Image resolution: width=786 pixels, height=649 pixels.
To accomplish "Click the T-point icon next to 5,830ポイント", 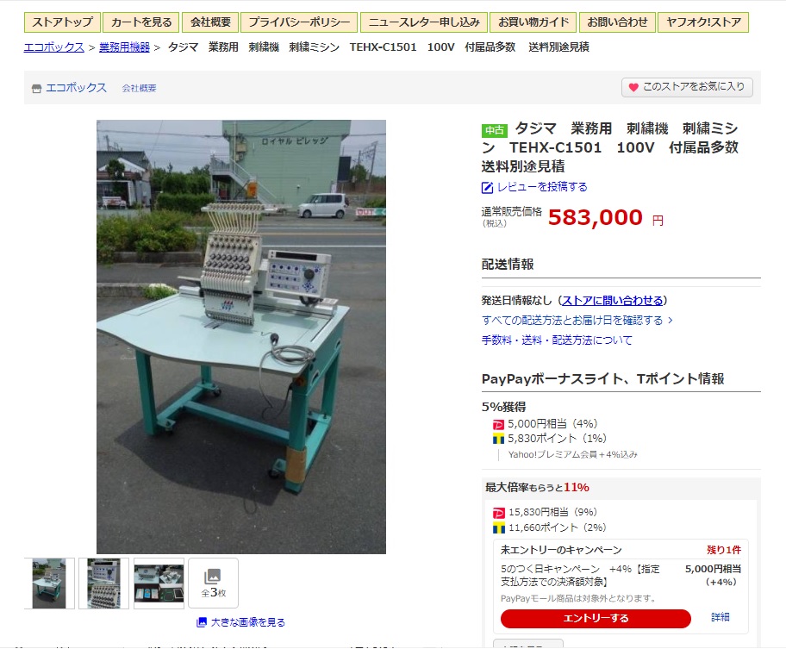I will pos(498,440).
